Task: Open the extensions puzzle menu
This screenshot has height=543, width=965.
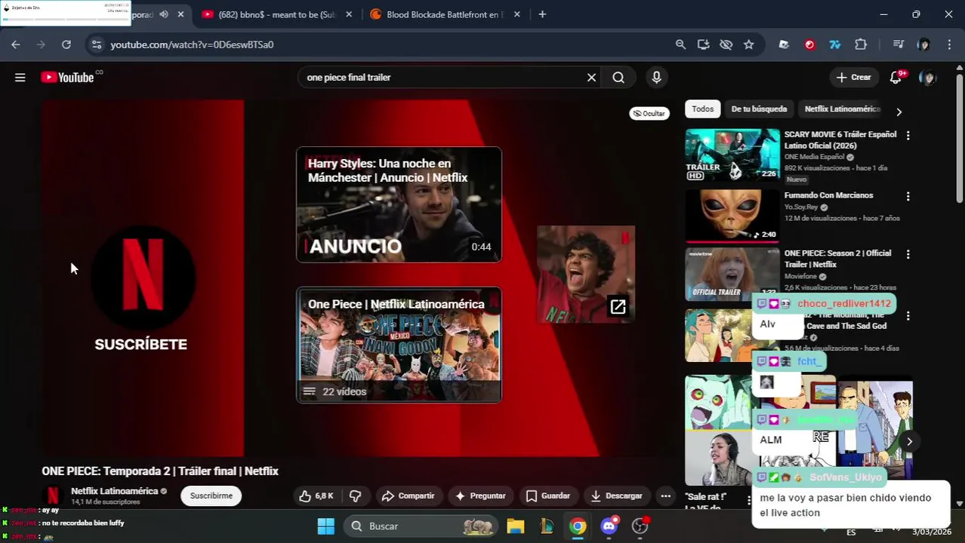Action: [861, 44]
